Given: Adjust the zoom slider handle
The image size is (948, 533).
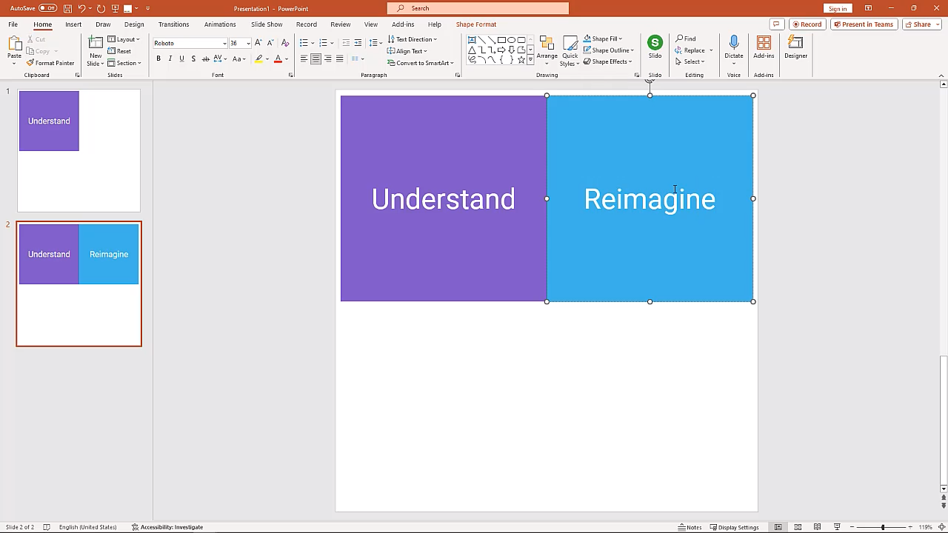Looking at the screenshot, I should (x=883, y=527).
